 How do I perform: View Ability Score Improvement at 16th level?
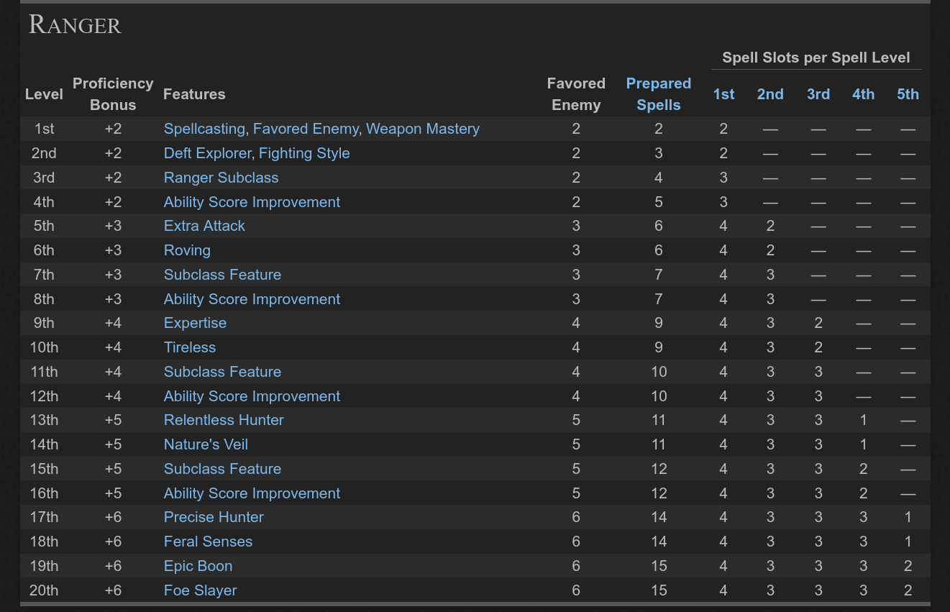pyautogui.click(x=252, y=493)
